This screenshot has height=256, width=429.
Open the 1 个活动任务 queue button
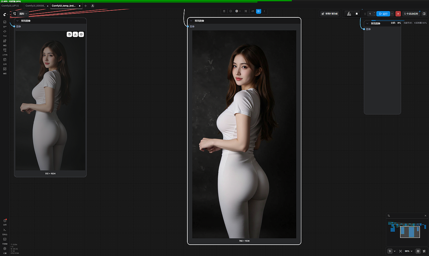pyautogui.click(x=411, y=14)
